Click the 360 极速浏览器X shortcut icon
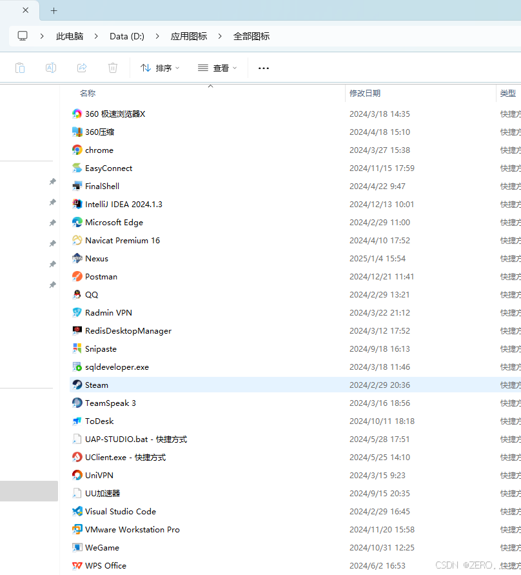 click(x=77, y=114)
